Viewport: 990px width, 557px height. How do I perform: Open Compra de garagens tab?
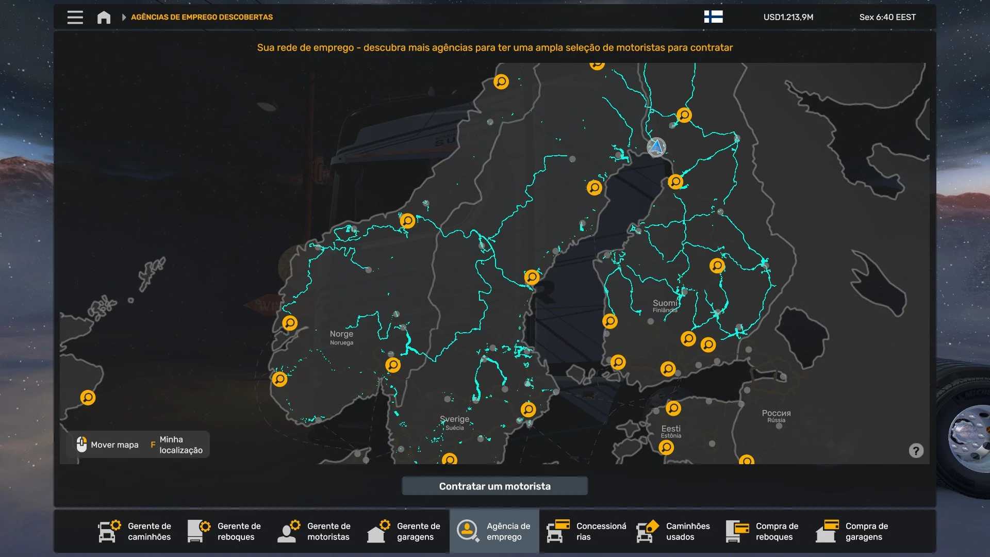coord(853,531)
